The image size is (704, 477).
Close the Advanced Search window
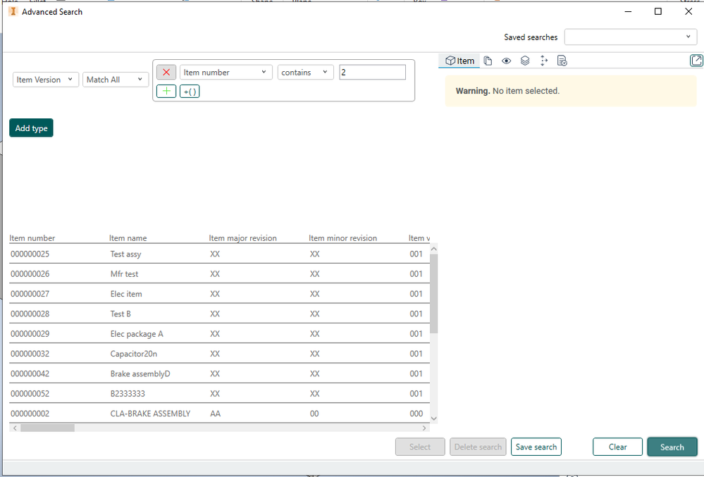(688, 12)
